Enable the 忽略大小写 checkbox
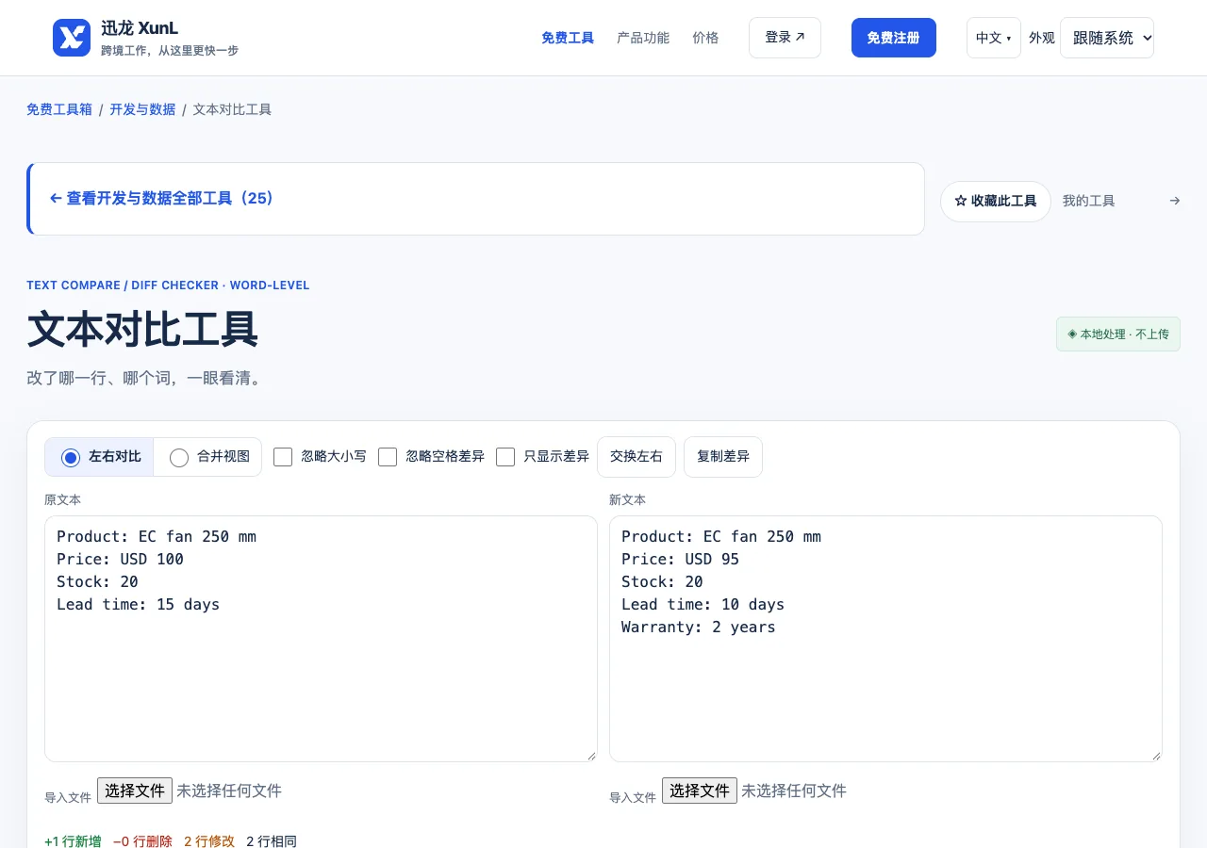 pyautogui.click(x=283, y=457)
